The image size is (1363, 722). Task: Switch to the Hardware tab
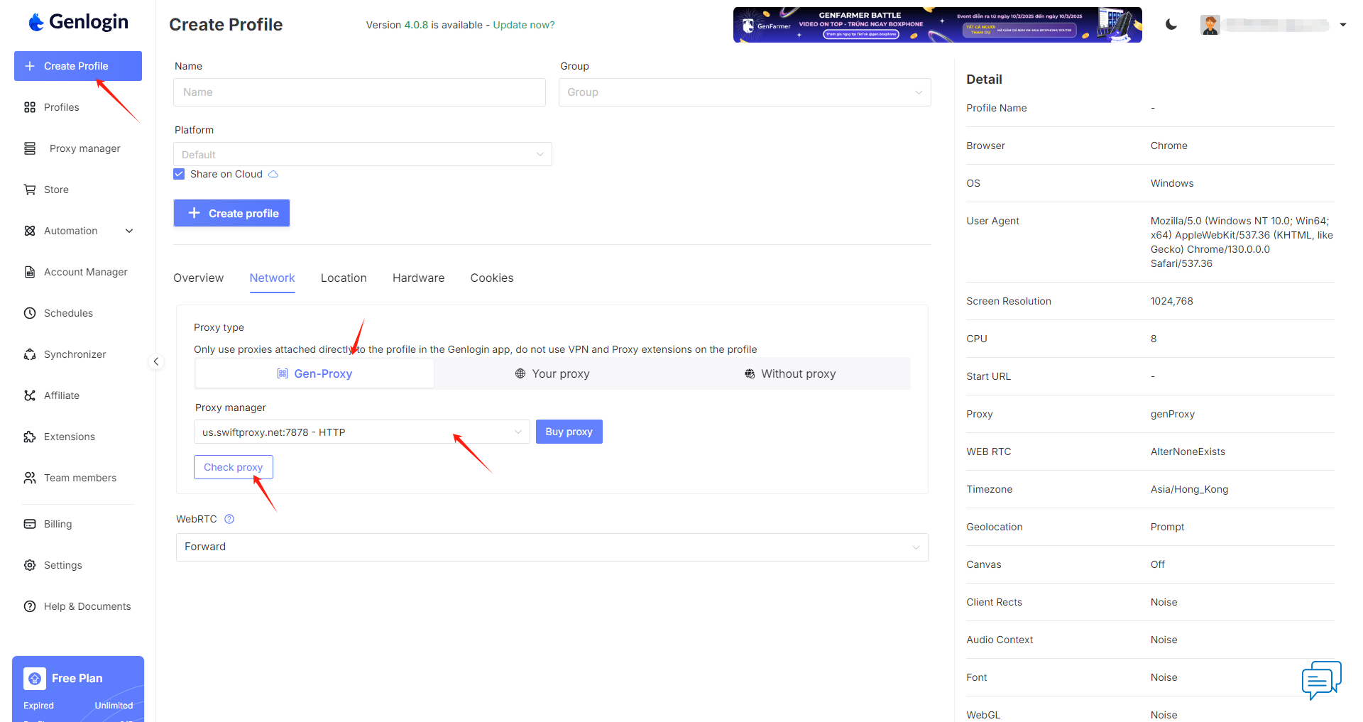418,278
